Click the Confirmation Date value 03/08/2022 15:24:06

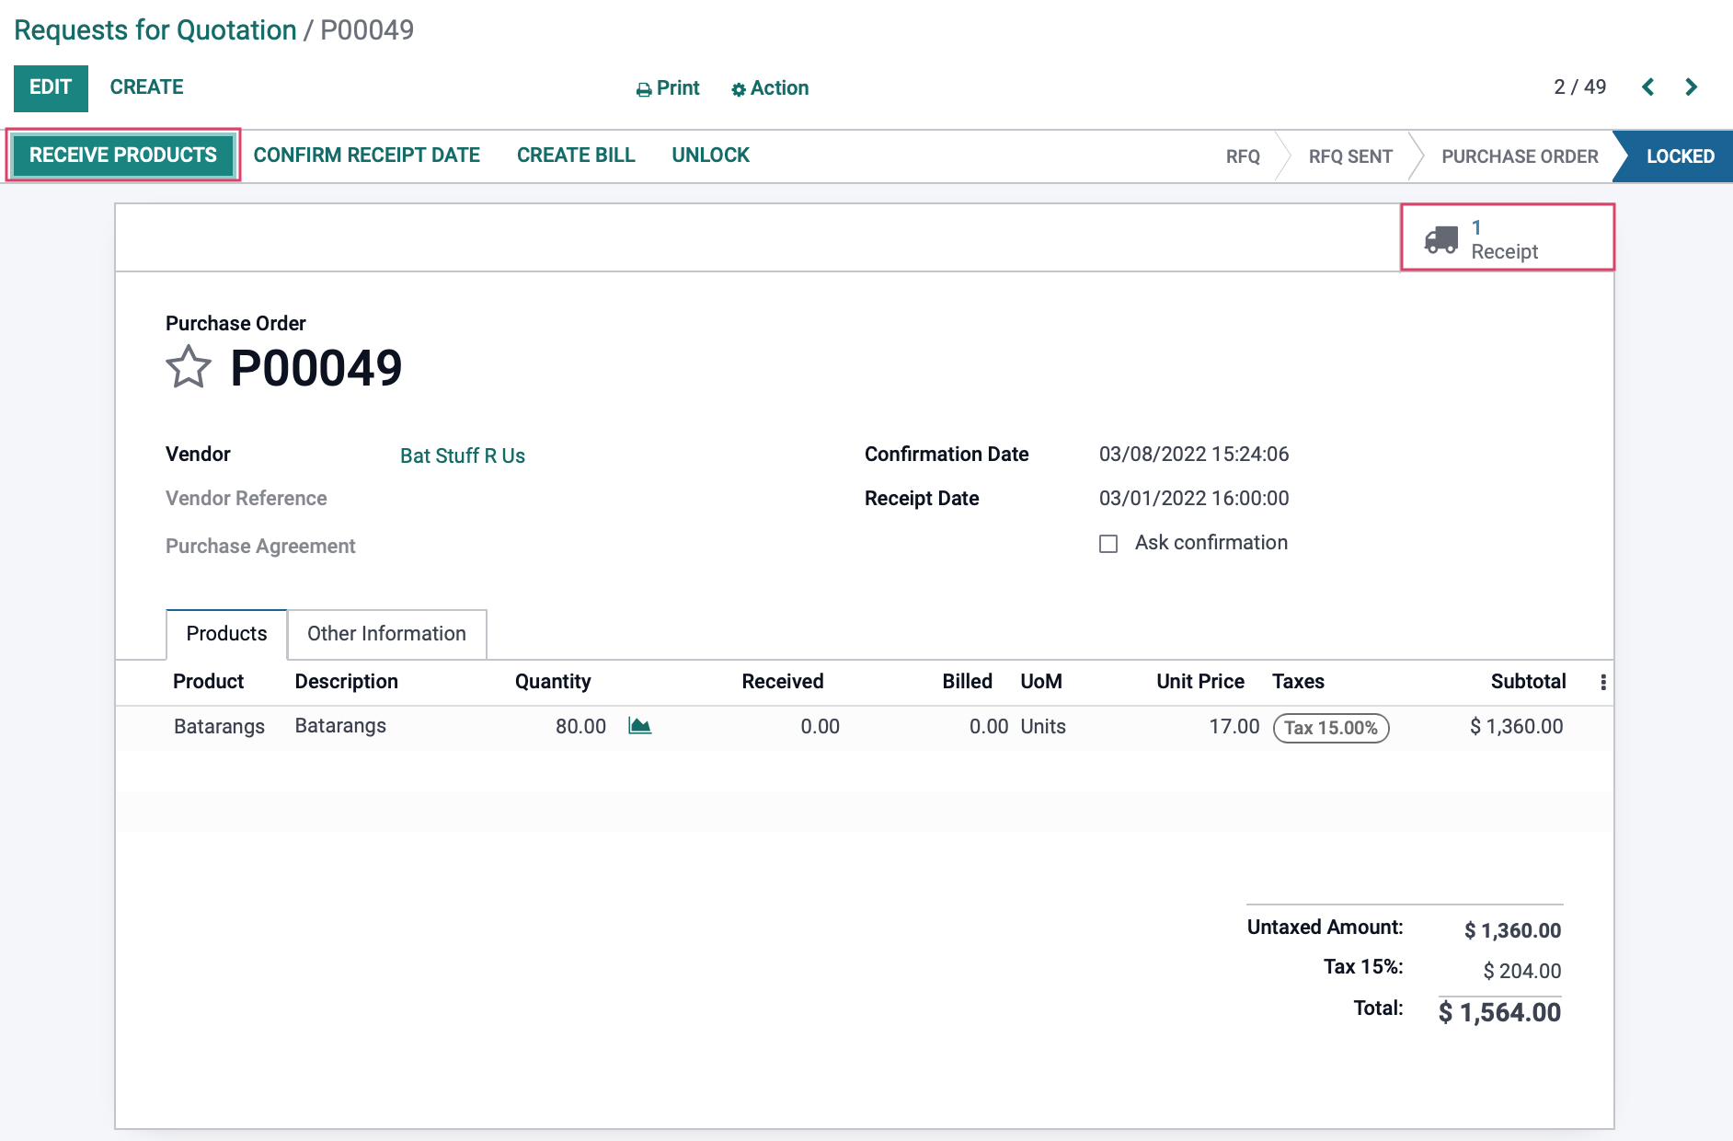1194,455
